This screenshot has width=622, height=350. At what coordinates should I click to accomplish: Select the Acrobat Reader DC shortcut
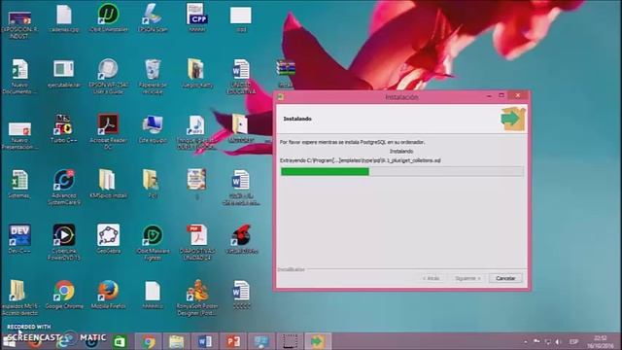108,132
